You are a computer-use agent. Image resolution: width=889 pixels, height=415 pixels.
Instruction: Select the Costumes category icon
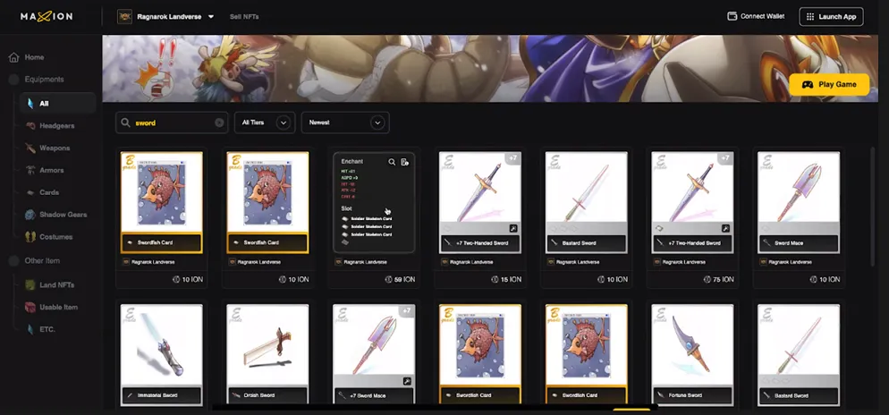[x=30, y=237]
